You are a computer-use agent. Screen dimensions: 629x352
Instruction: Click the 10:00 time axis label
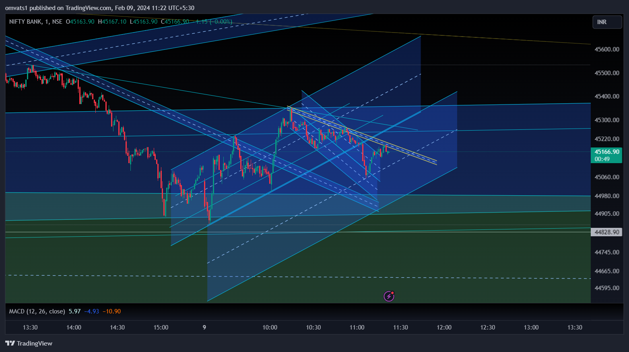(270, 327)
